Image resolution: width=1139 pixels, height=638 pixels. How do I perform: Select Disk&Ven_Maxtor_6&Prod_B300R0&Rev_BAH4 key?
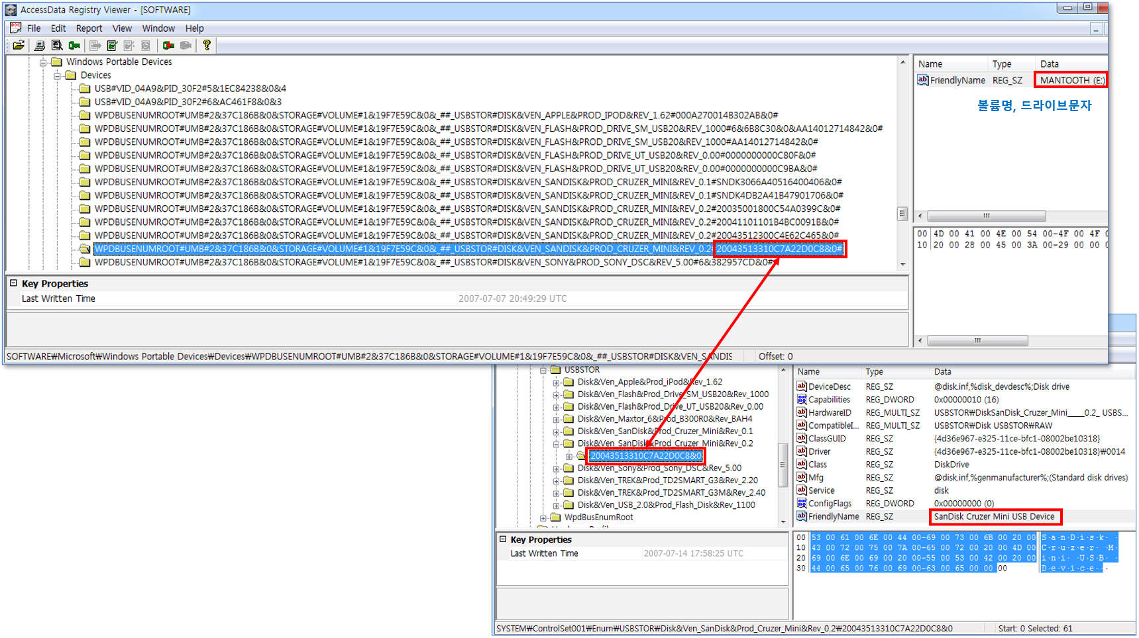pyautogui.click(x=665, y=418)
